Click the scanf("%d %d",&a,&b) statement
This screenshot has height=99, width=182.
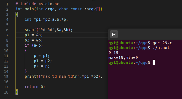[49, 30]
